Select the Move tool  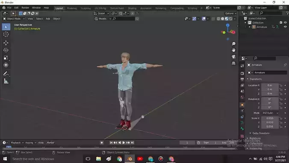click(x=6, y=43)
